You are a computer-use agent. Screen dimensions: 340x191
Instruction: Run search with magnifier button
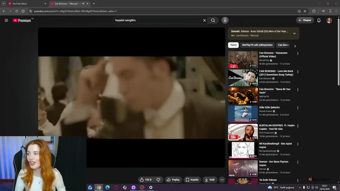pos(213,20)
